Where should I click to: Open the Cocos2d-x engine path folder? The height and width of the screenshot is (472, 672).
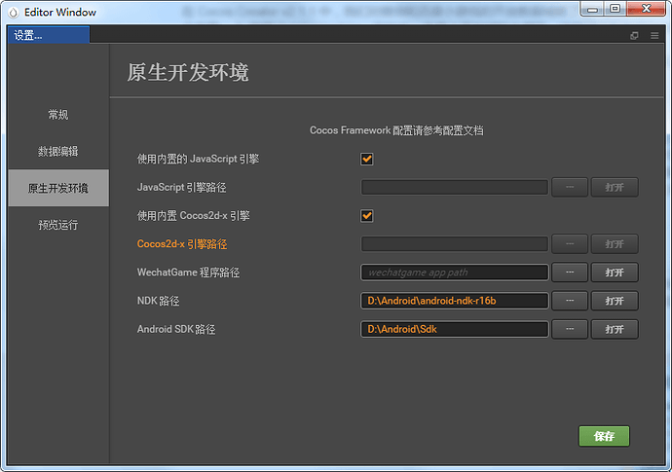(615, 243)
